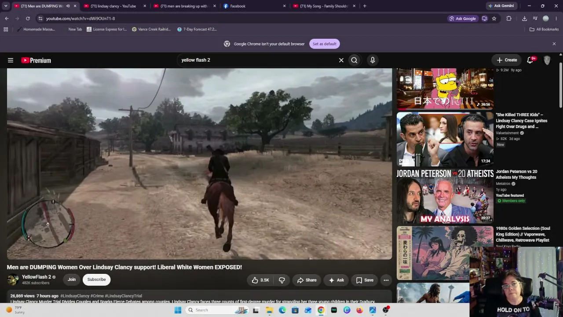
Task: Switch to the men are breaking up tab
Action: pos(185,6)
